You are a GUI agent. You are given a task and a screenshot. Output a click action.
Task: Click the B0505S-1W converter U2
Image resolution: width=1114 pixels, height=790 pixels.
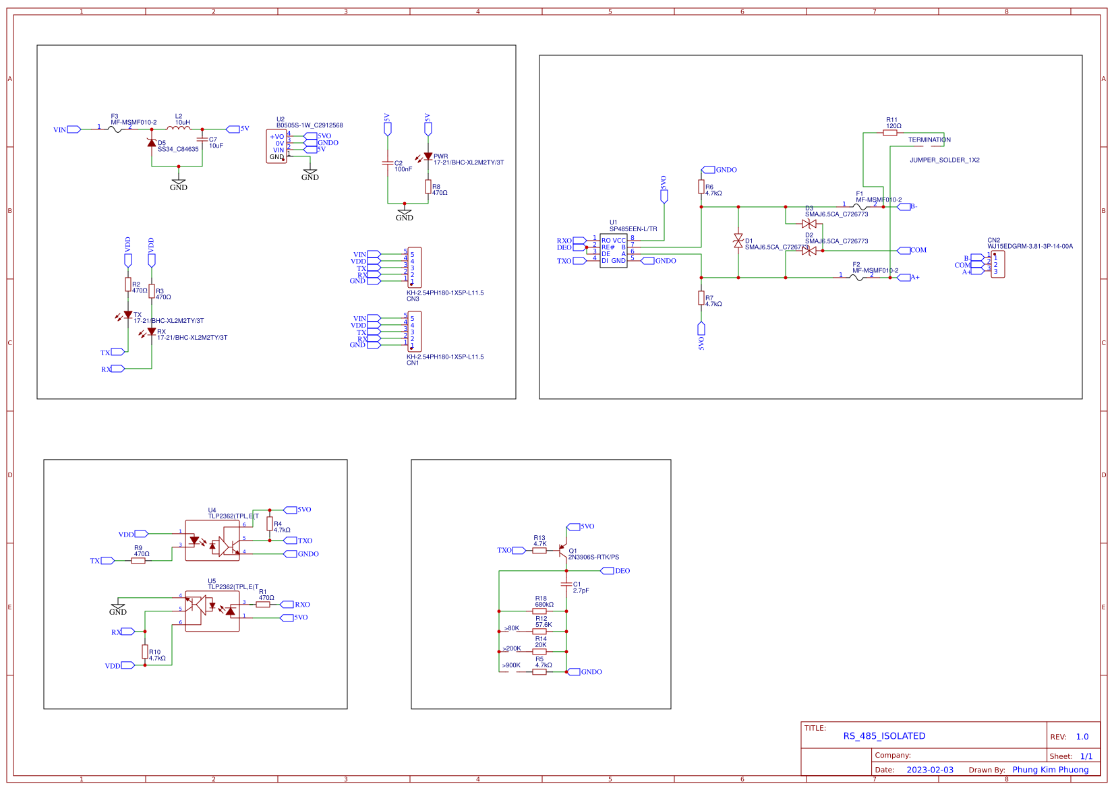point(278,146)
